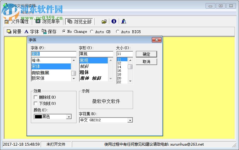Click style list scroll up arrow
Screen dimensions: 239x150
[x=111, y=60]
